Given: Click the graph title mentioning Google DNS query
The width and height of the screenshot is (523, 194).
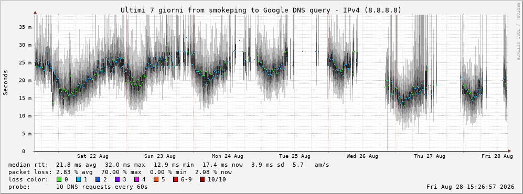Looking at the screenshot, I should pyautogui.click(x=261, y=10).
